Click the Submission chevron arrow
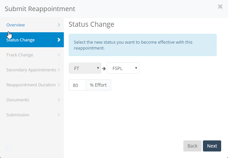The image size is (228, 158). (59, 115)
